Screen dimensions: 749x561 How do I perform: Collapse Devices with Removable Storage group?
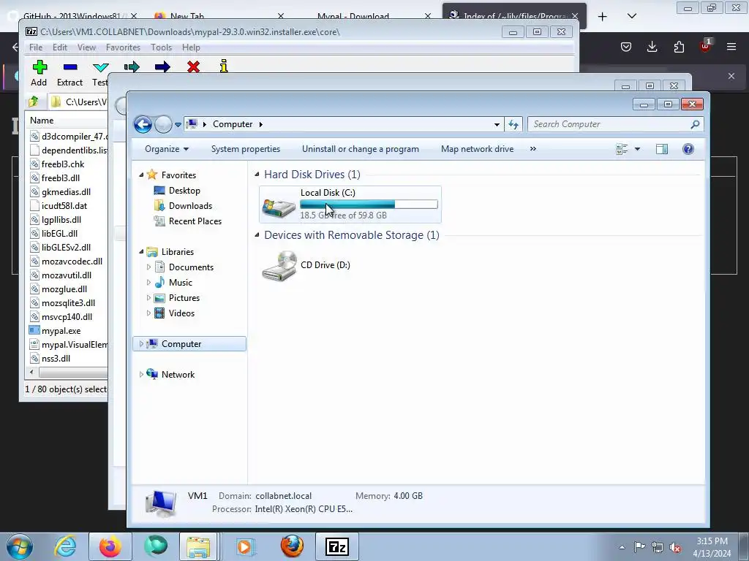click(257, 234)
